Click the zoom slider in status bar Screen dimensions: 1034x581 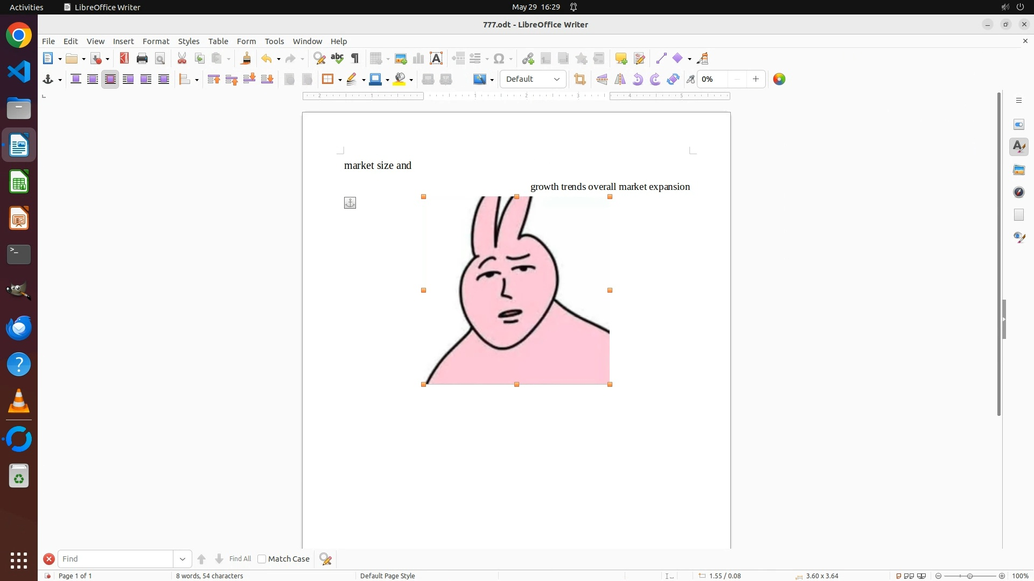click(x=970, y=576)
